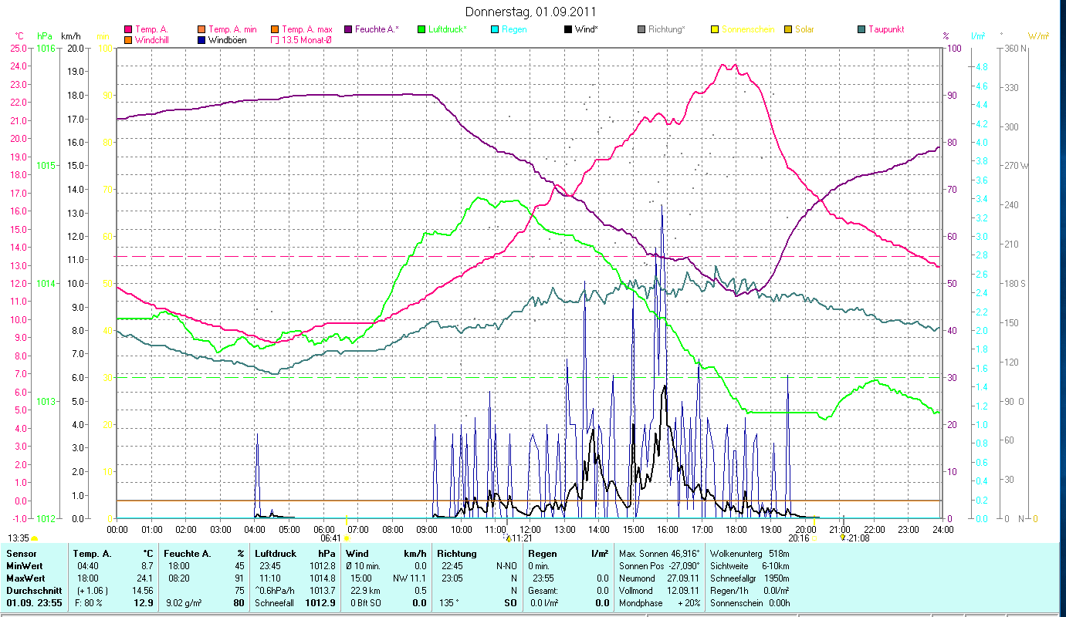
Task: Click the Temp. A. max legend label
Action: click(x=306, y=29)
